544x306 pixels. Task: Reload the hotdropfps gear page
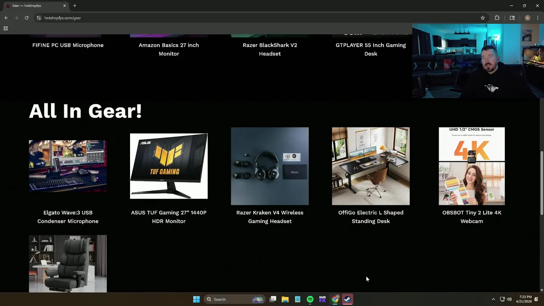click(26, 18)
